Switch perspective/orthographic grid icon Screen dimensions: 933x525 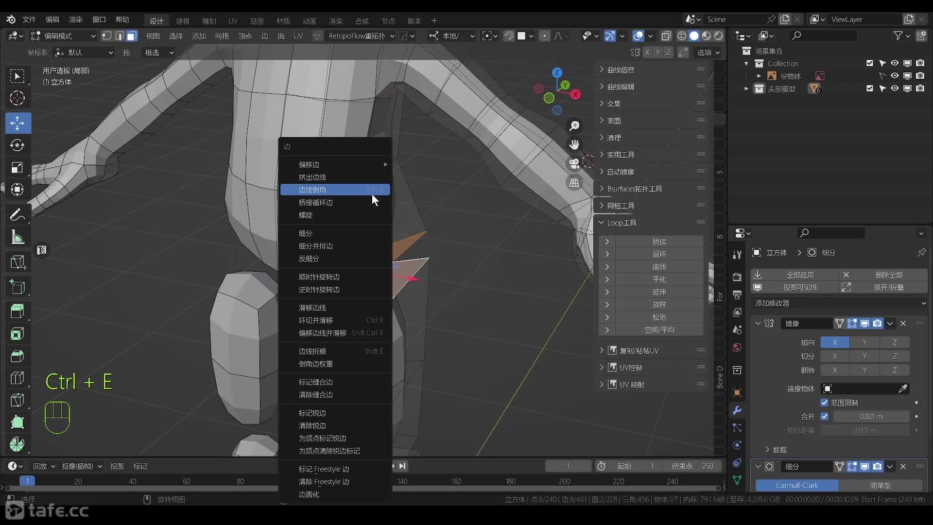[574, 183]
